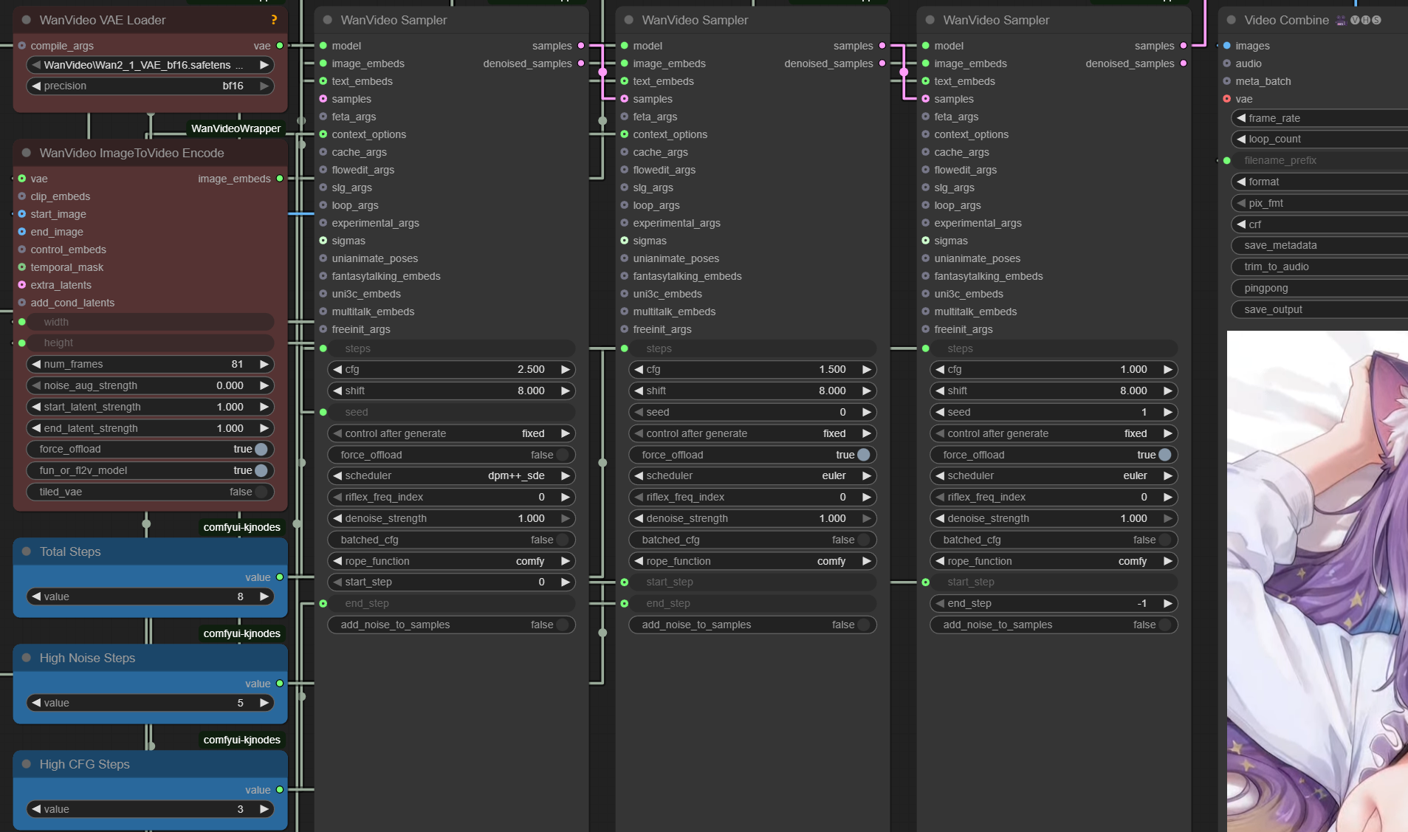Click the loop_count field in Video Combine
Viewport: 1408px width, 832px height.
(1319, 139)
